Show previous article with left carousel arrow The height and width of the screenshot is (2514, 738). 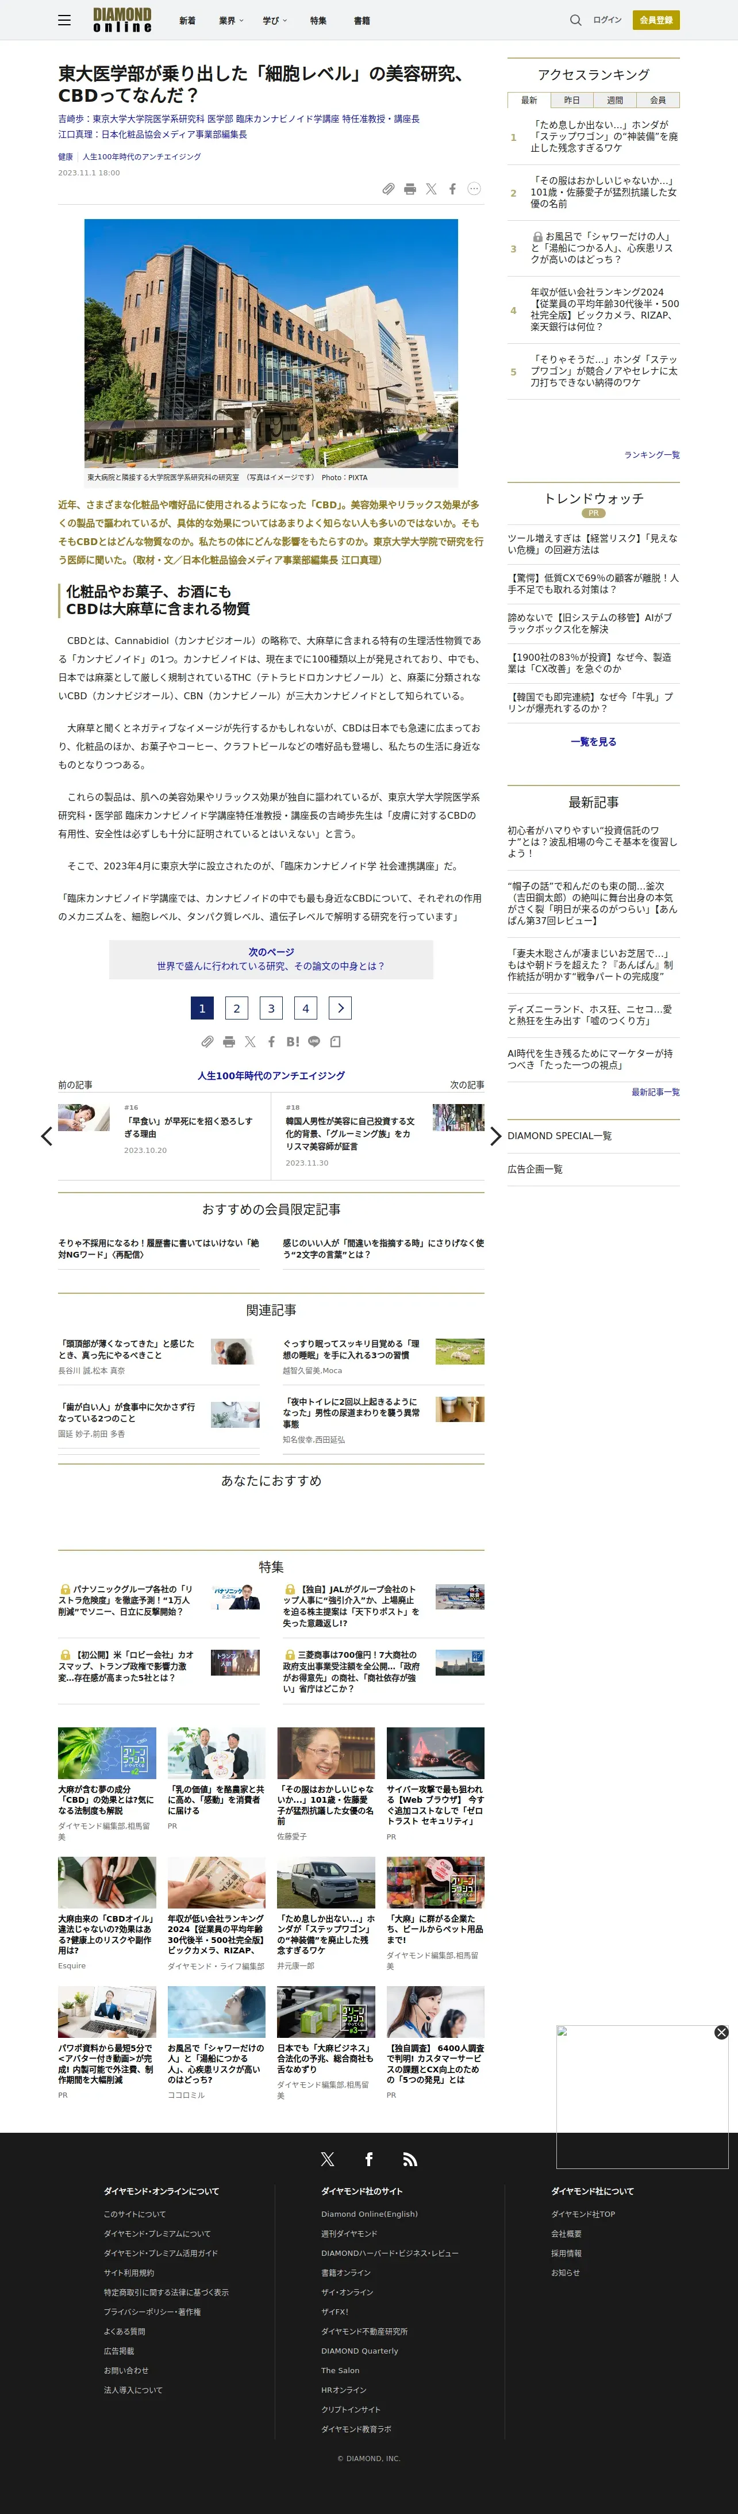point(46,1136)
